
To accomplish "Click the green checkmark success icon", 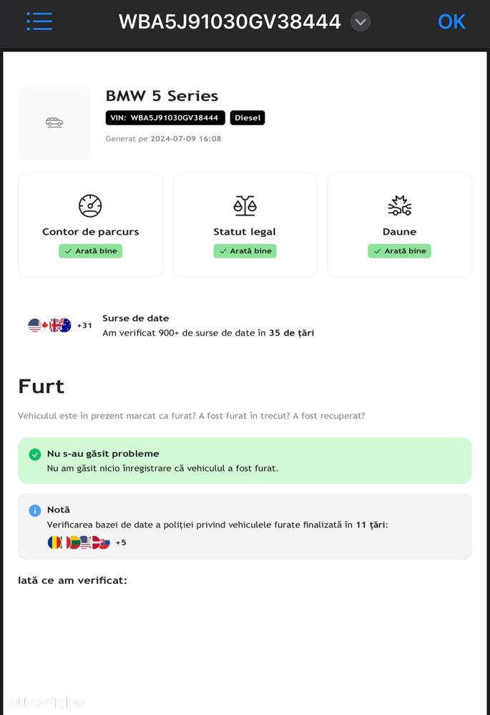I will point(34,454).
